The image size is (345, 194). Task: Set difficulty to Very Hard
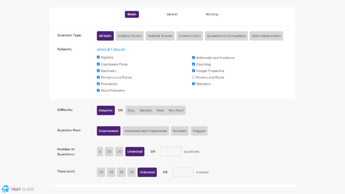[176, 110]
